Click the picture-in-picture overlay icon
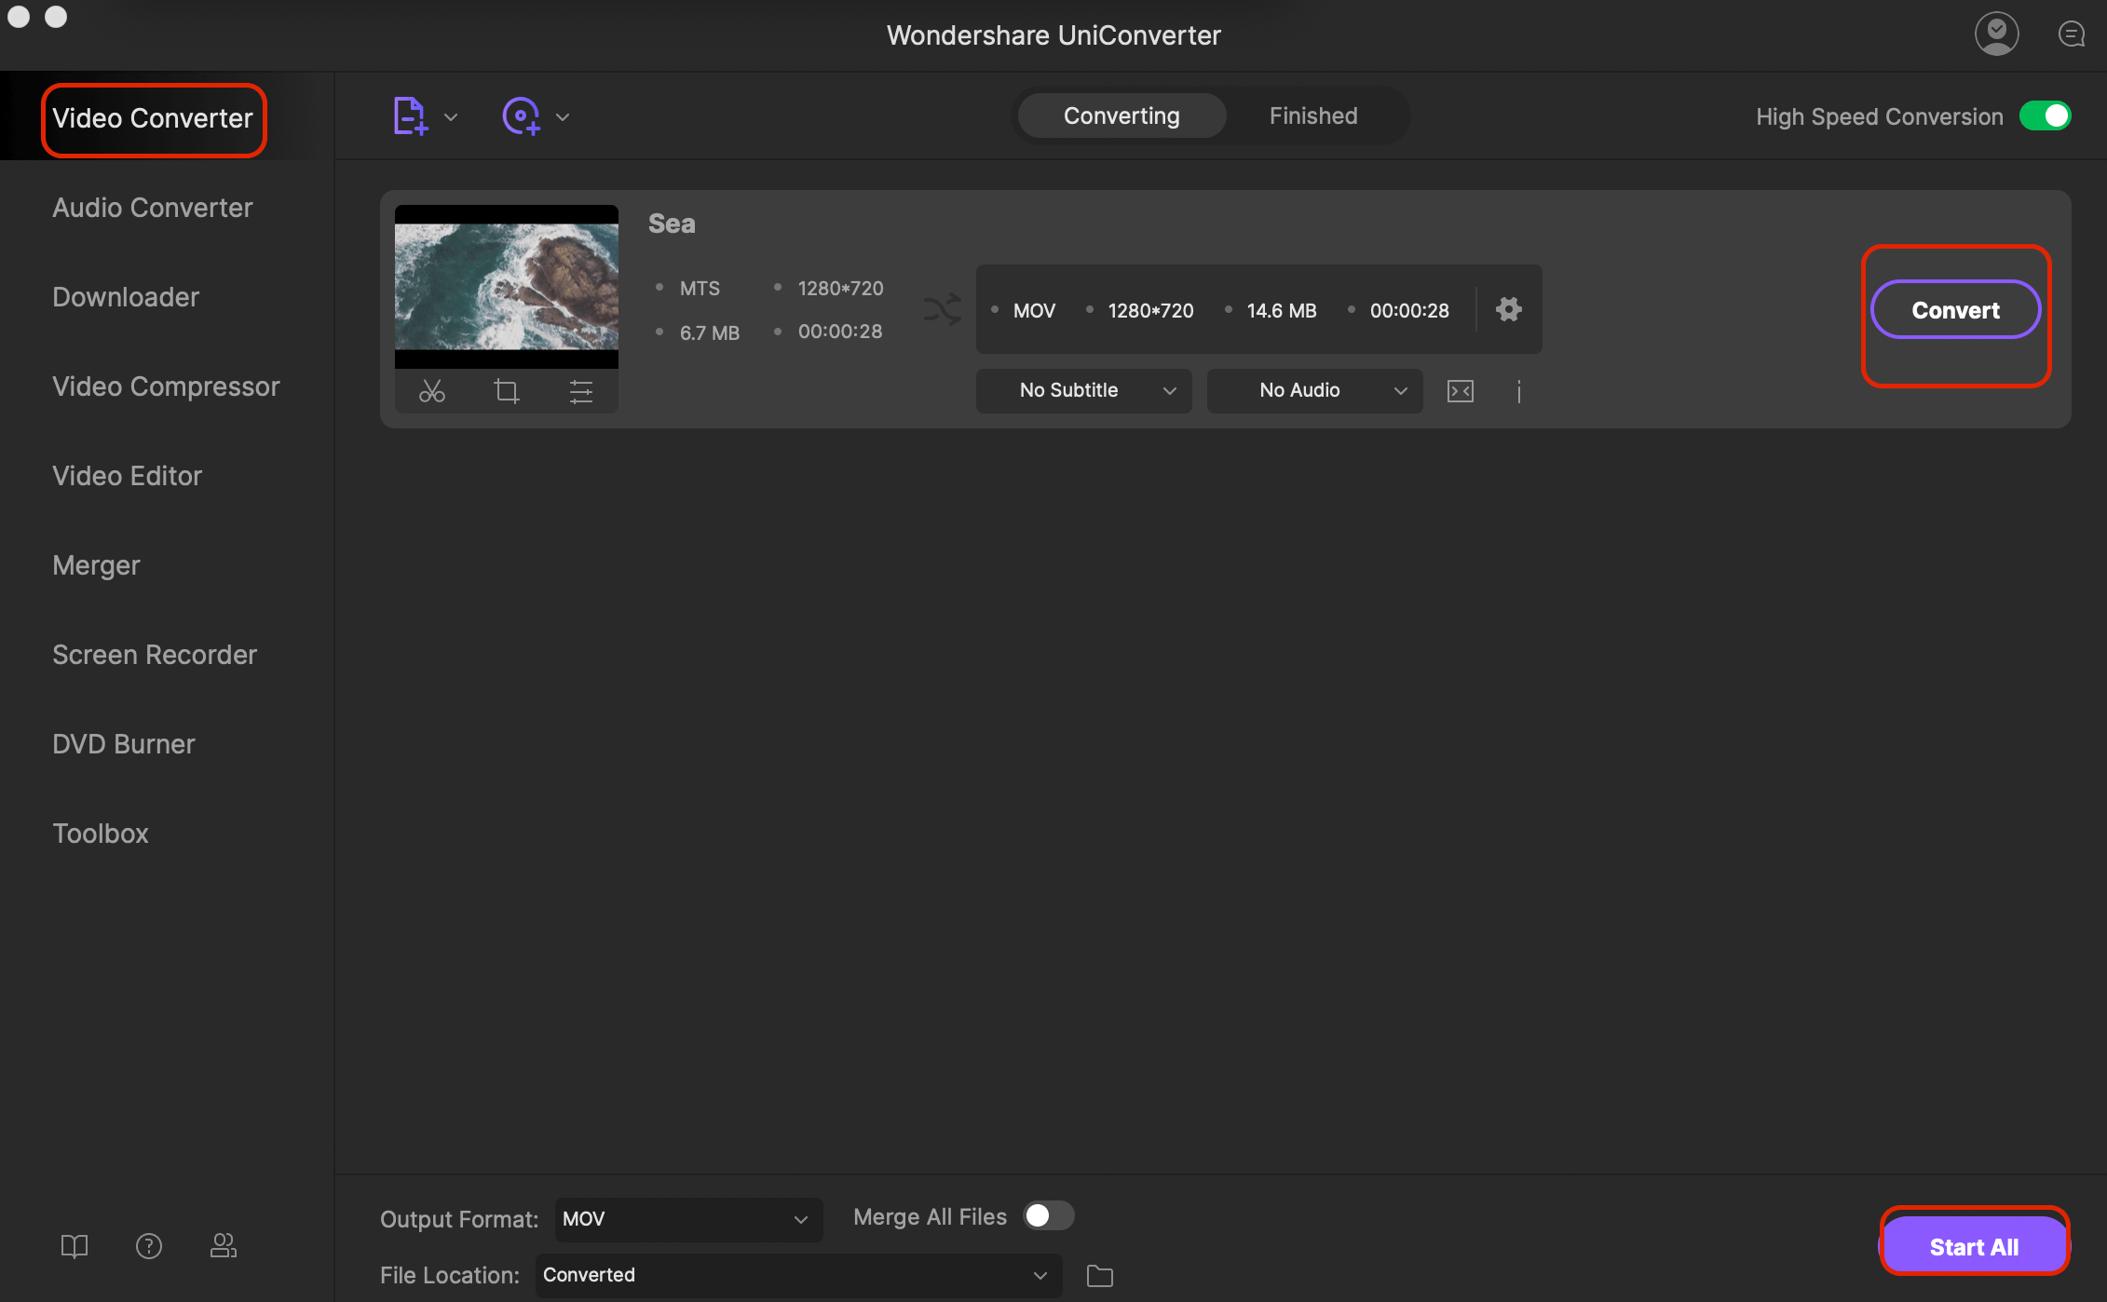Image resolution: width=2107 pixels, height=1302 pixels. tap(1459, 388)
